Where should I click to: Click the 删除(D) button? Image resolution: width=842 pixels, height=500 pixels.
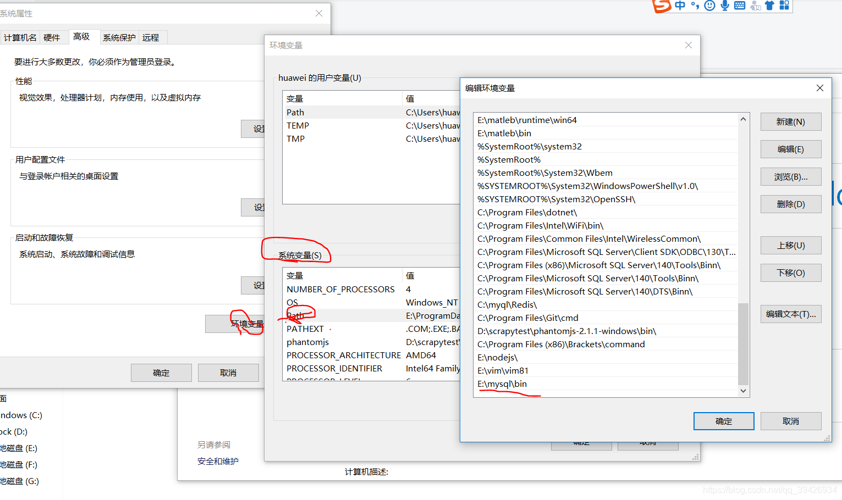pyautogui.click(x=791, y=204)
